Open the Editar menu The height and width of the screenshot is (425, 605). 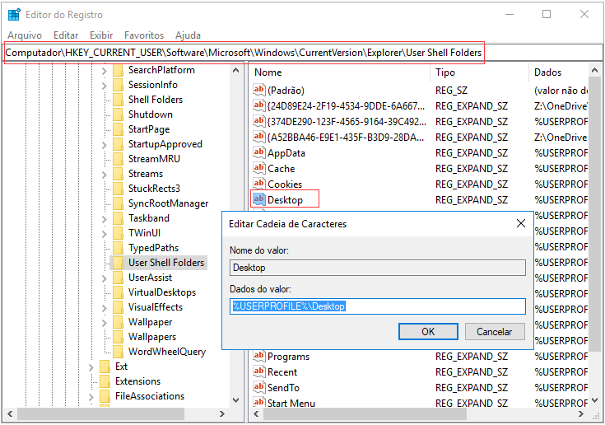tap(66, 35)
